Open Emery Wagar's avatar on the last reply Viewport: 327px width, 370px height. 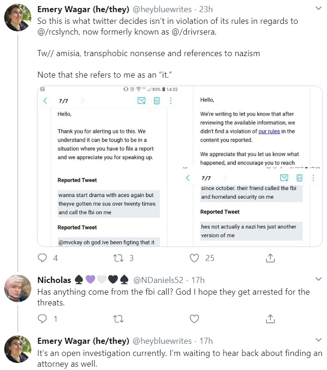(18, 349)
